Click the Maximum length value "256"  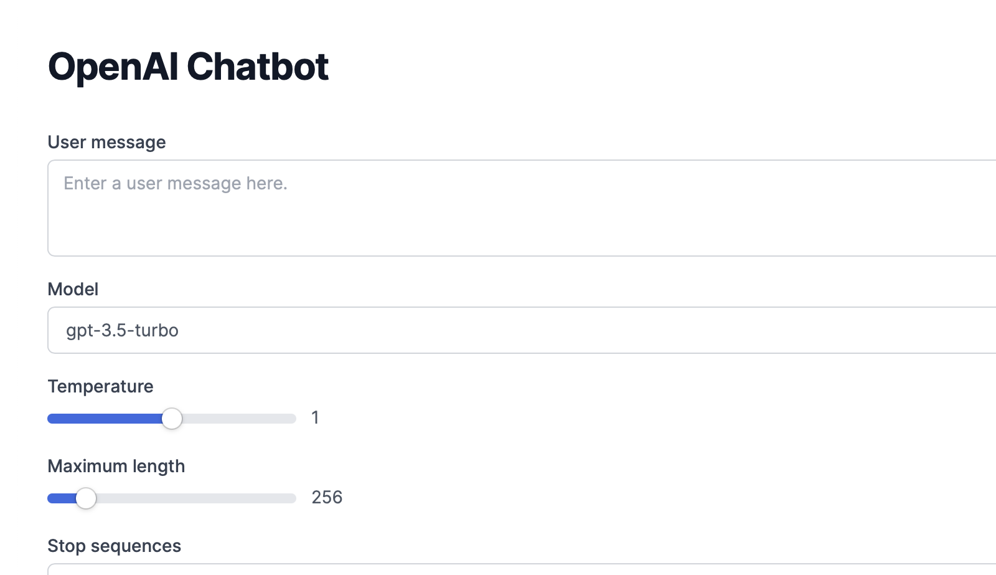[x=327, y=497]
